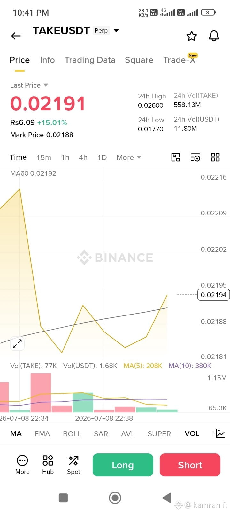The width and height of the screenshot is (230, 513).
Task: Open indicator chart icon beside VOL
Action: 220,433
